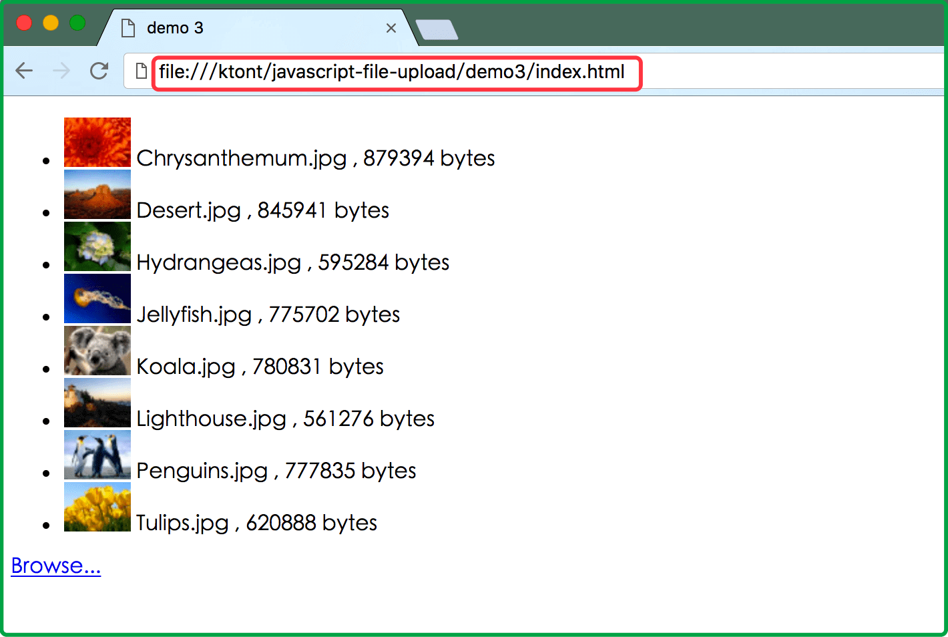Select text 'Chrysanthemum.jpg , 879394 bytes'
Viewport: 948px width, 637px height.
click(316, 158)
